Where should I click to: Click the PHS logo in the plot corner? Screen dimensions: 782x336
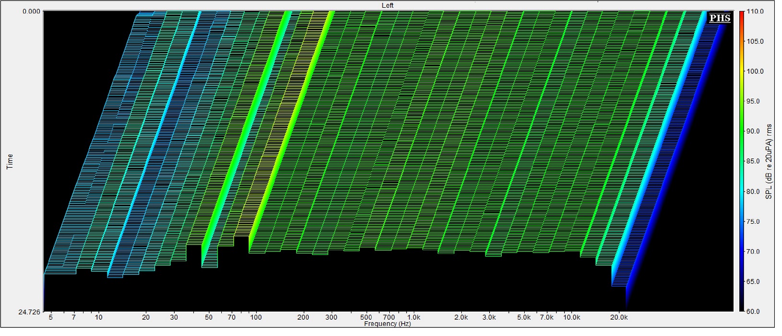720,18
